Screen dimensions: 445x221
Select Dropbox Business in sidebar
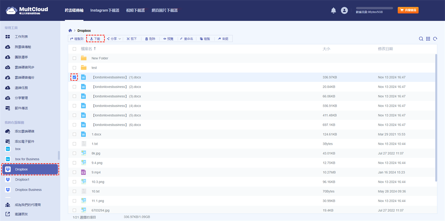coord(28,189)
